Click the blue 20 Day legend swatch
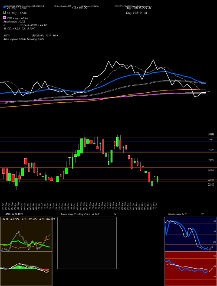Viewport: 217px width, 286px height. [x=4, y=7]
